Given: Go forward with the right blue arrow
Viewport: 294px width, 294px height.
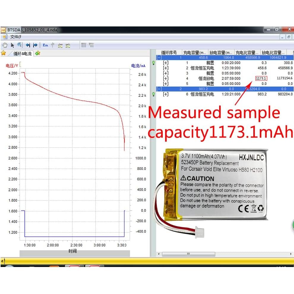Looking at the screenshot, I should [35, 45].
